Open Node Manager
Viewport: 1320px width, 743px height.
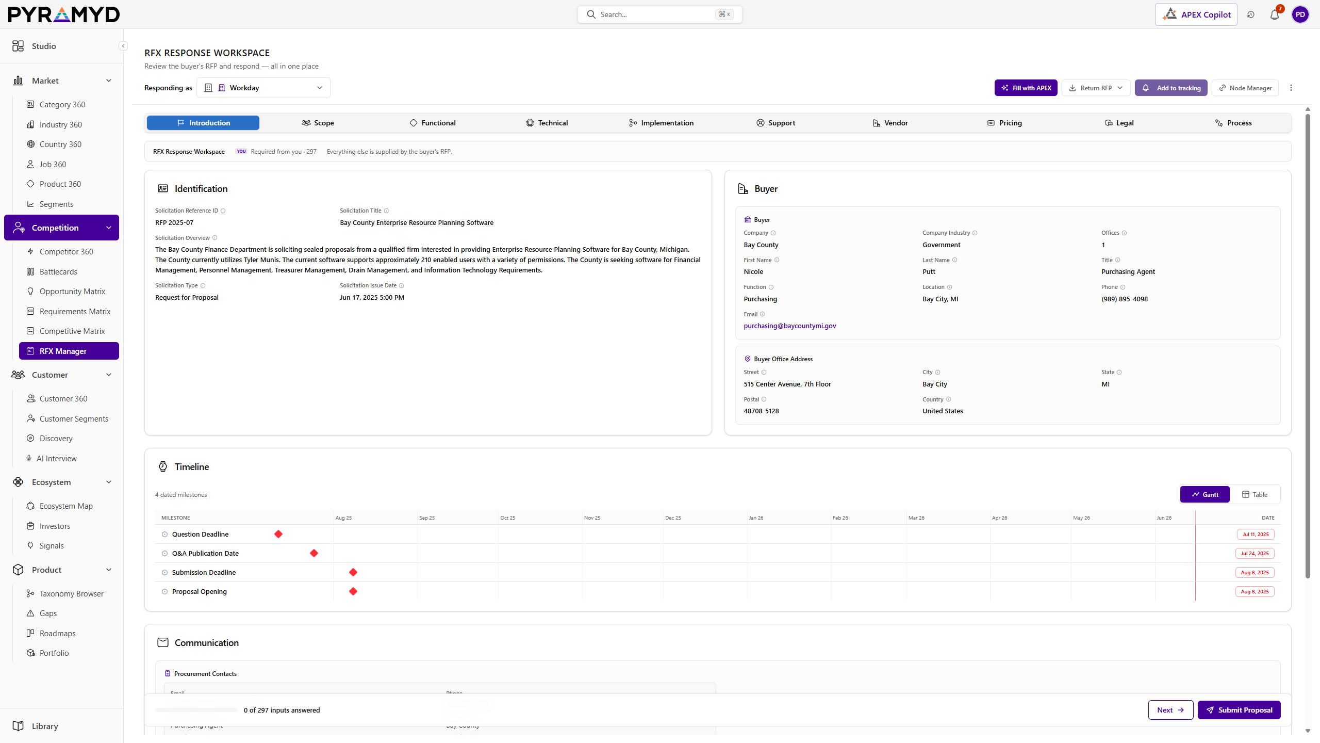[x=1245, y=88]
